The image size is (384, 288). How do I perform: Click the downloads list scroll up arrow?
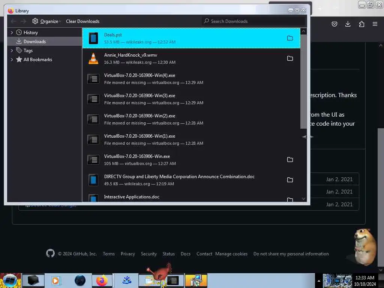click(x=303, y=31)
